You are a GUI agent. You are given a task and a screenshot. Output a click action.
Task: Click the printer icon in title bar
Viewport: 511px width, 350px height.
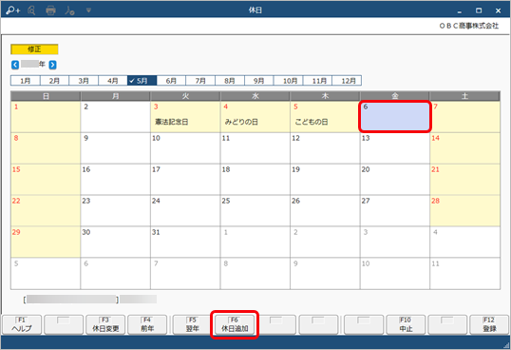coord(50,10)
